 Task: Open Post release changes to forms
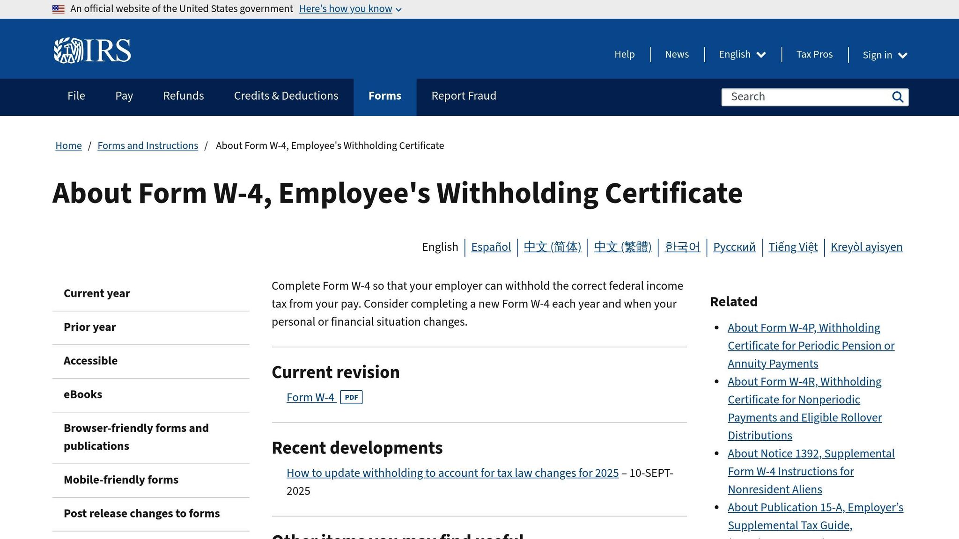pyautogui.click(x=151, y=514)
